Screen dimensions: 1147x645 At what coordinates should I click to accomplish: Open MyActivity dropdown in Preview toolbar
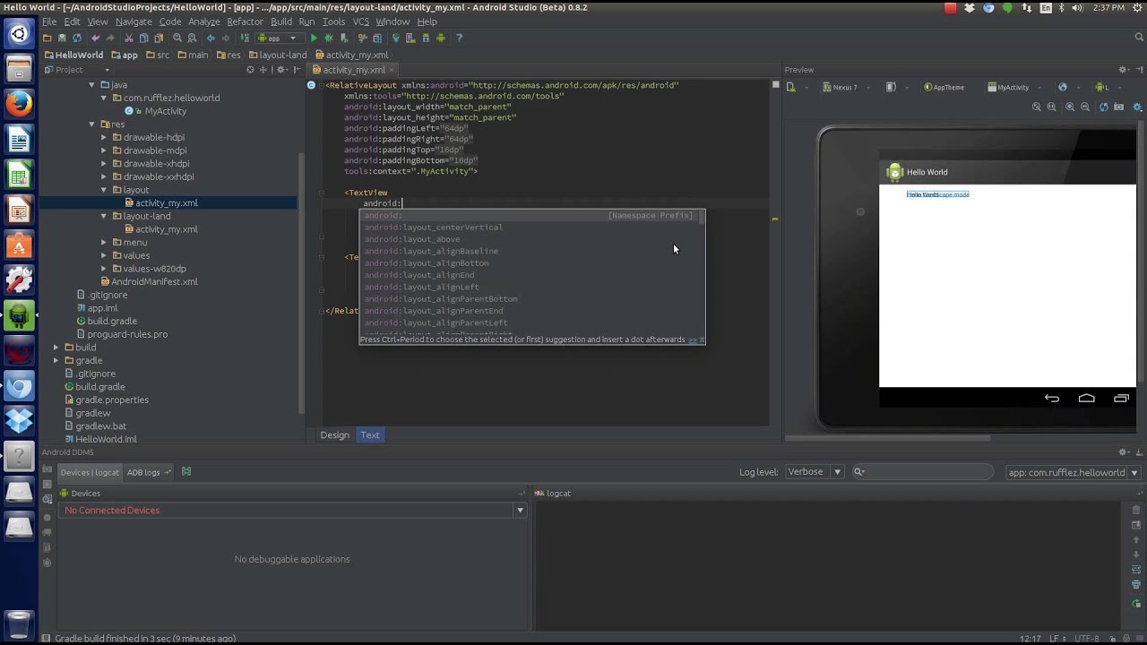(x=1013, y=87)
